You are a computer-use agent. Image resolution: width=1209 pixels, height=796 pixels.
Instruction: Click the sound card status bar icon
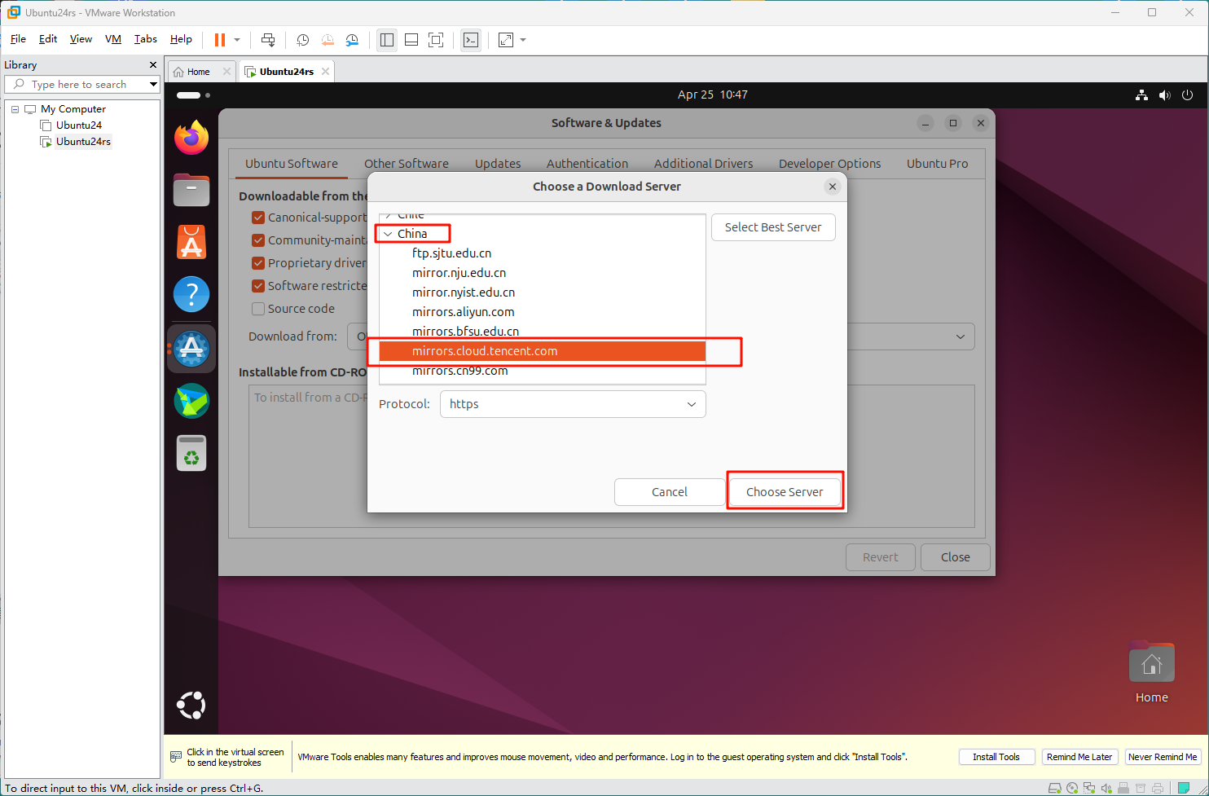pyautogui.click(x=1106, y=788)
